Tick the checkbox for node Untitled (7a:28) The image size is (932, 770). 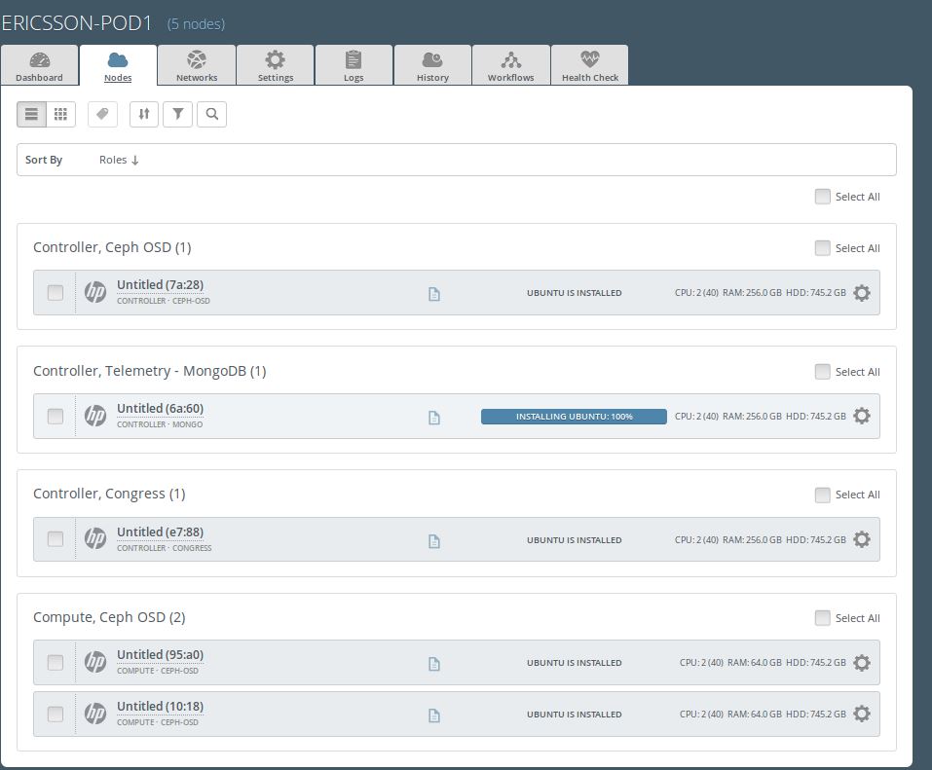coord(56,292)
